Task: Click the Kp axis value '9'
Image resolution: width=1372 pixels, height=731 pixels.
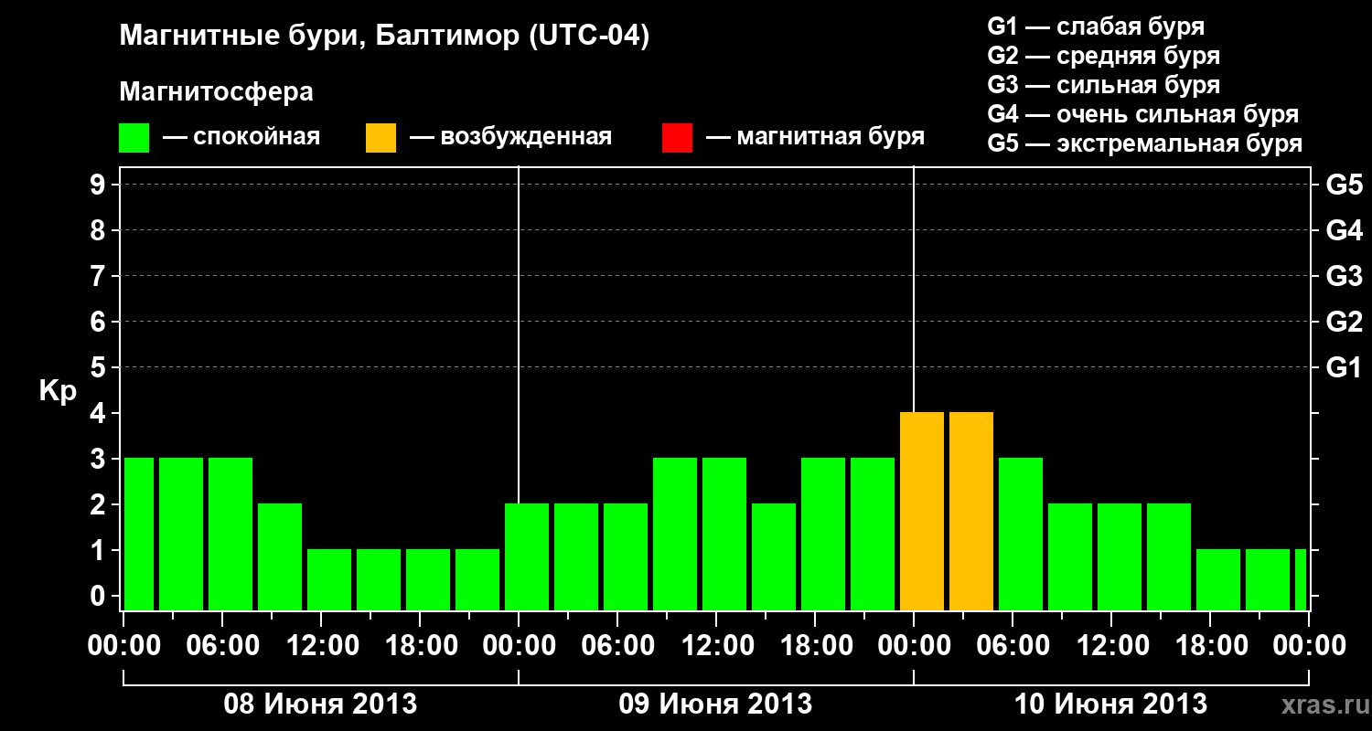Action: tap(100, 185)
